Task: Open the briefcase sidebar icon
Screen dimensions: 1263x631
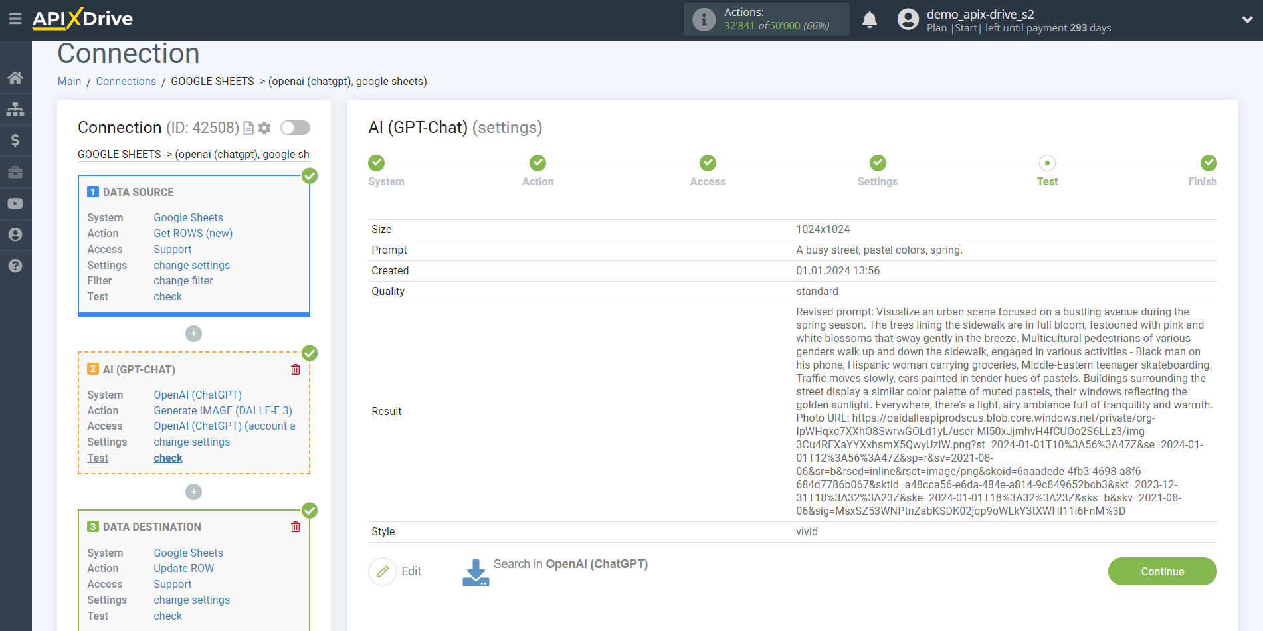Action: [x=15, y=172]
